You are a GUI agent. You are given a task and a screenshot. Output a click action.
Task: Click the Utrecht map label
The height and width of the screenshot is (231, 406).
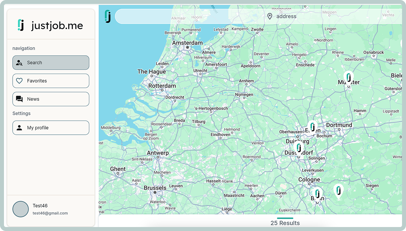[200, 71]
